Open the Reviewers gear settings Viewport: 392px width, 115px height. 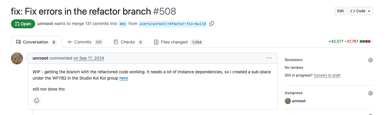click(x=370, y=60)
